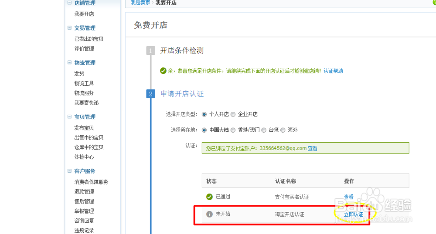Click step 2 number badge

[x=151, y=94]
